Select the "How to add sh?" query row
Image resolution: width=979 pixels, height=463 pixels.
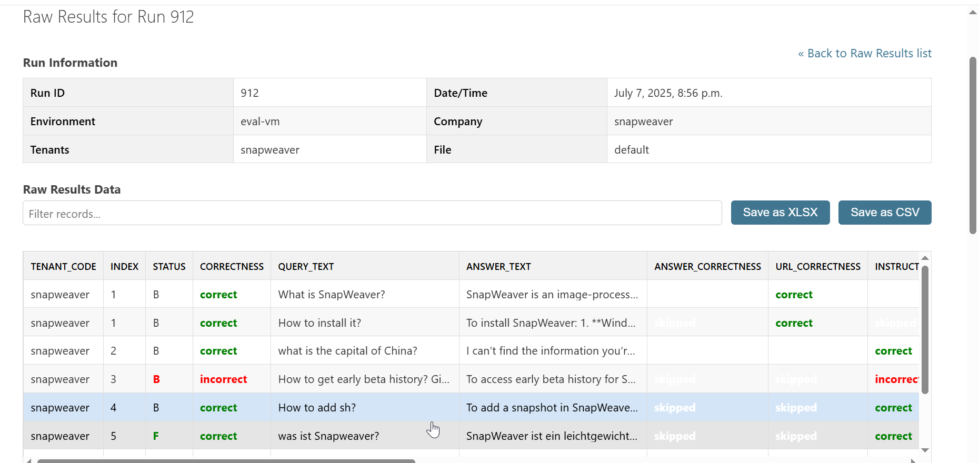pos(317,408)
